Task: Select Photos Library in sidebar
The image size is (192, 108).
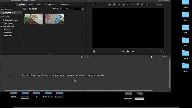Action: 11,20
